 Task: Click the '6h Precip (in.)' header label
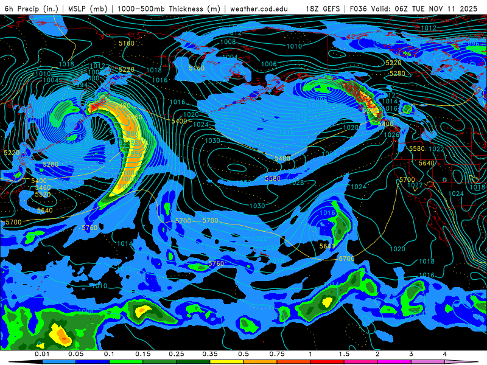click(x=32, y=9)
